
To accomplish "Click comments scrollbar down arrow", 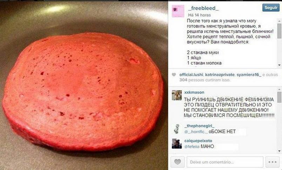I will [x=279, y=151].
